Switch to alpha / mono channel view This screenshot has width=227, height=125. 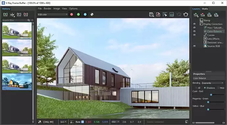pos(92,14)
